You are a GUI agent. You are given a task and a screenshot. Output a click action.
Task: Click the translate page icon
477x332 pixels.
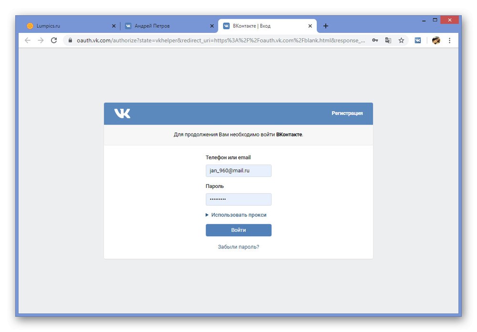388,40
